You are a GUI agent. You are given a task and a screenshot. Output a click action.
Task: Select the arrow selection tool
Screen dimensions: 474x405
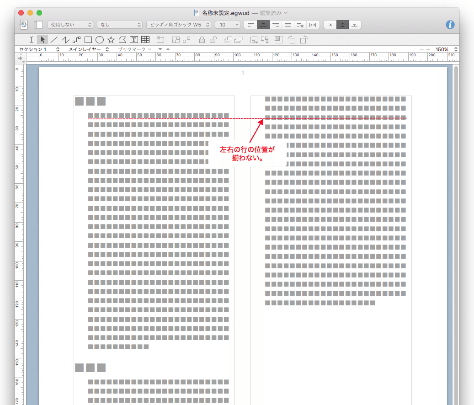pos(43,40)
